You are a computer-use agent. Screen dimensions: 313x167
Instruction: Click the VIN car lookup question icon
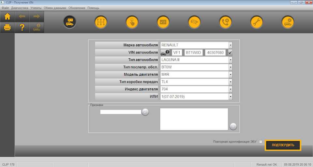(165, 53)
